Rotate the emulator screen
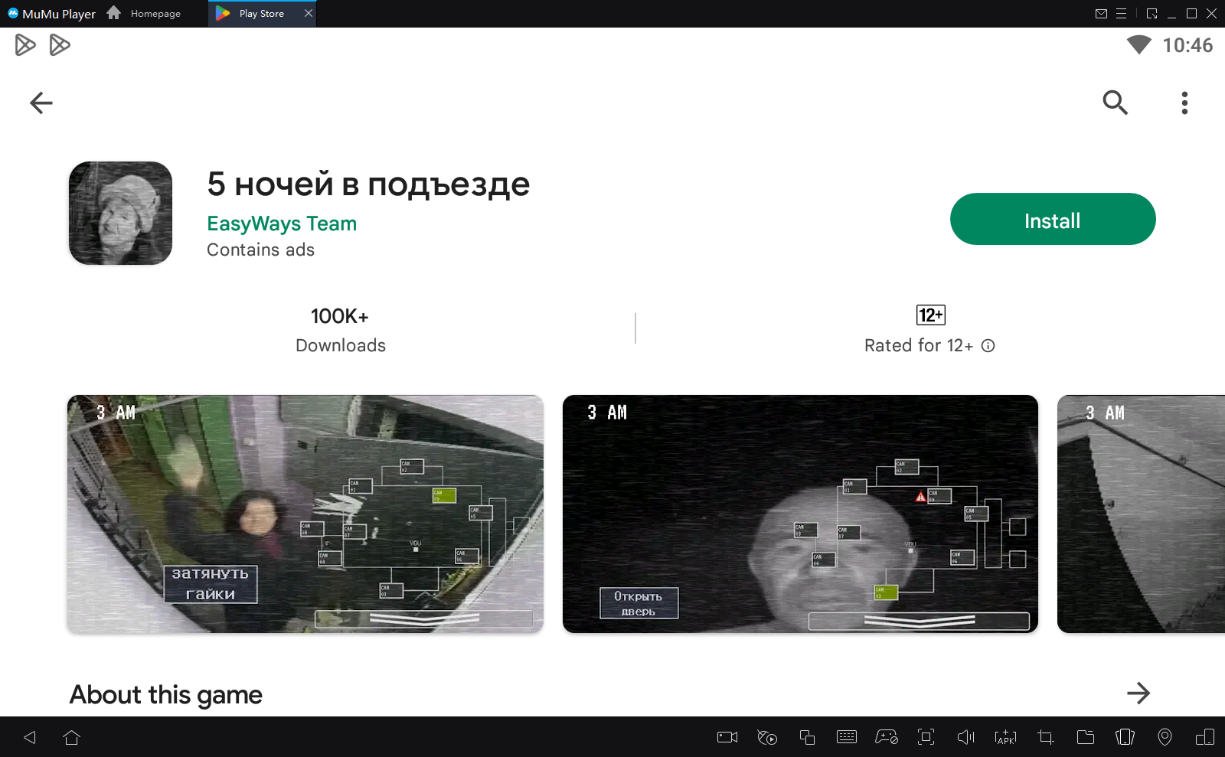The width and height of the screenshot is (1225, 757). [1125, 737]
